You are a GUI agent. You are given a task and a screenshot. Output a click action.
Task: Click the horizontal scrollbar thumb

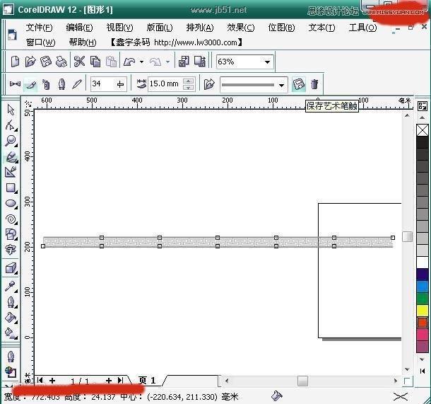[x=302, y=381]
